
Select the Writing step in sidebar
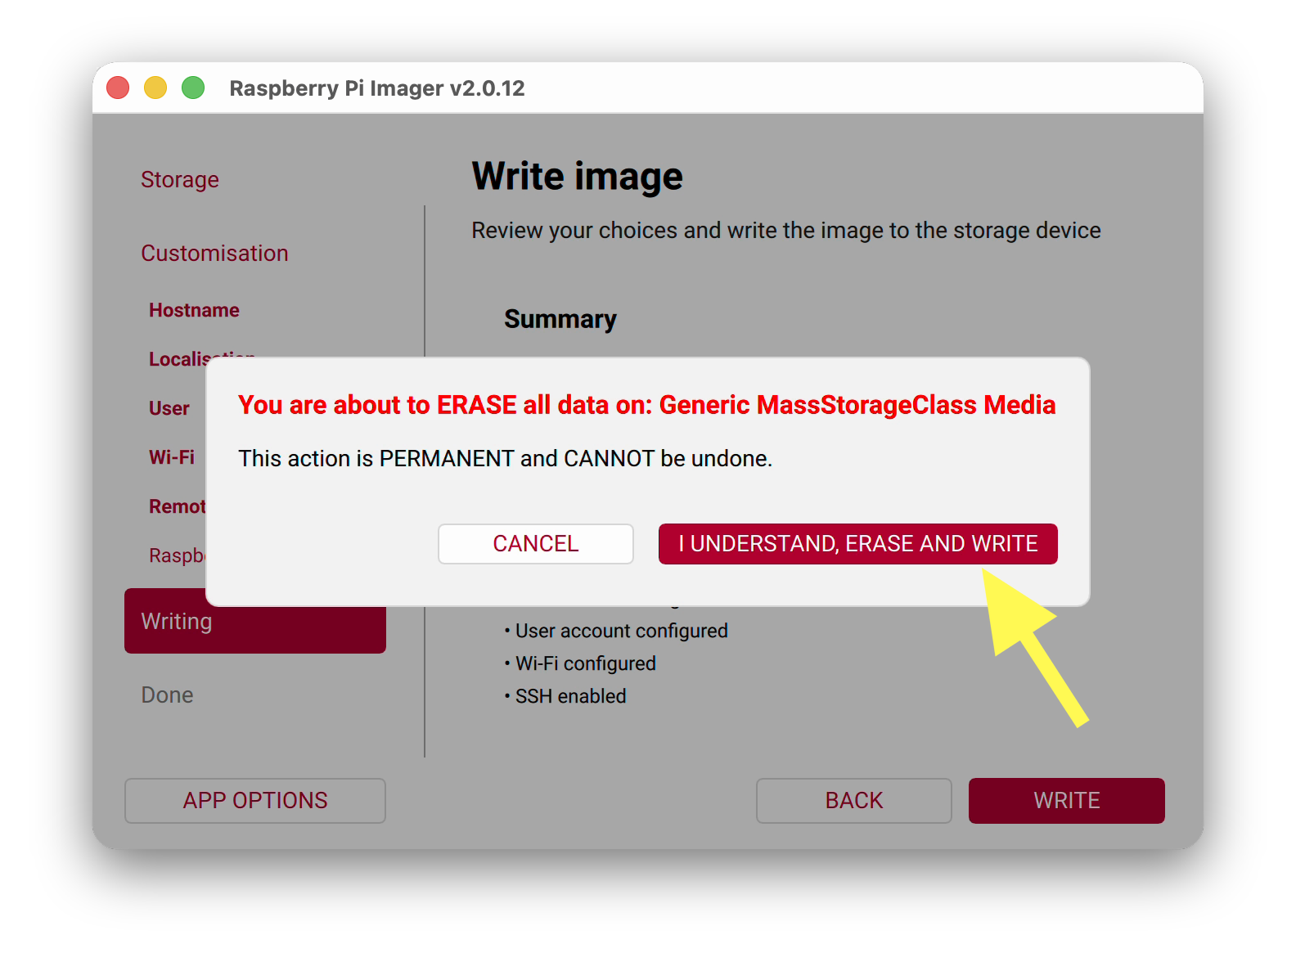(255, 621)
